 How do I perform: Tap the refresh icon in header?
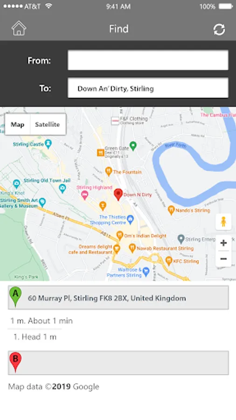click(219, 29)
